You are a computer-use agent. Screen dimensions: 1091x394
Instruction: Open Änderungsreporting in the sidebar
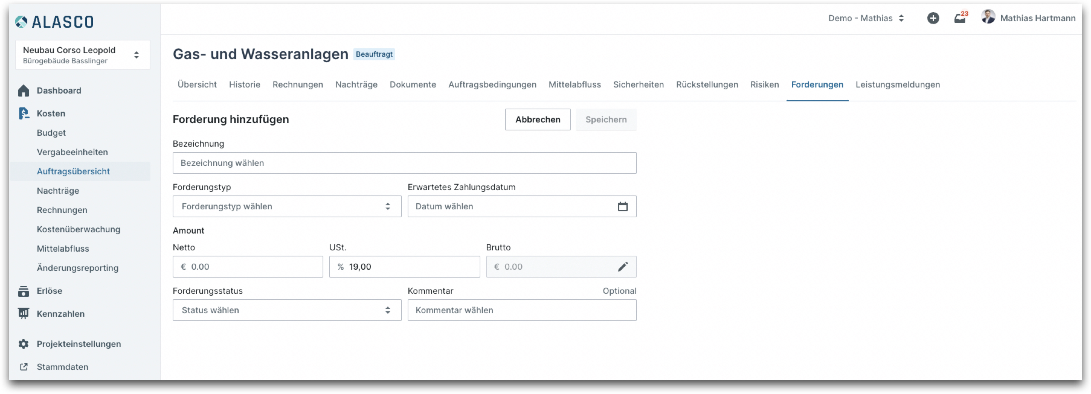pyautogui.click(x=78, y=268)
